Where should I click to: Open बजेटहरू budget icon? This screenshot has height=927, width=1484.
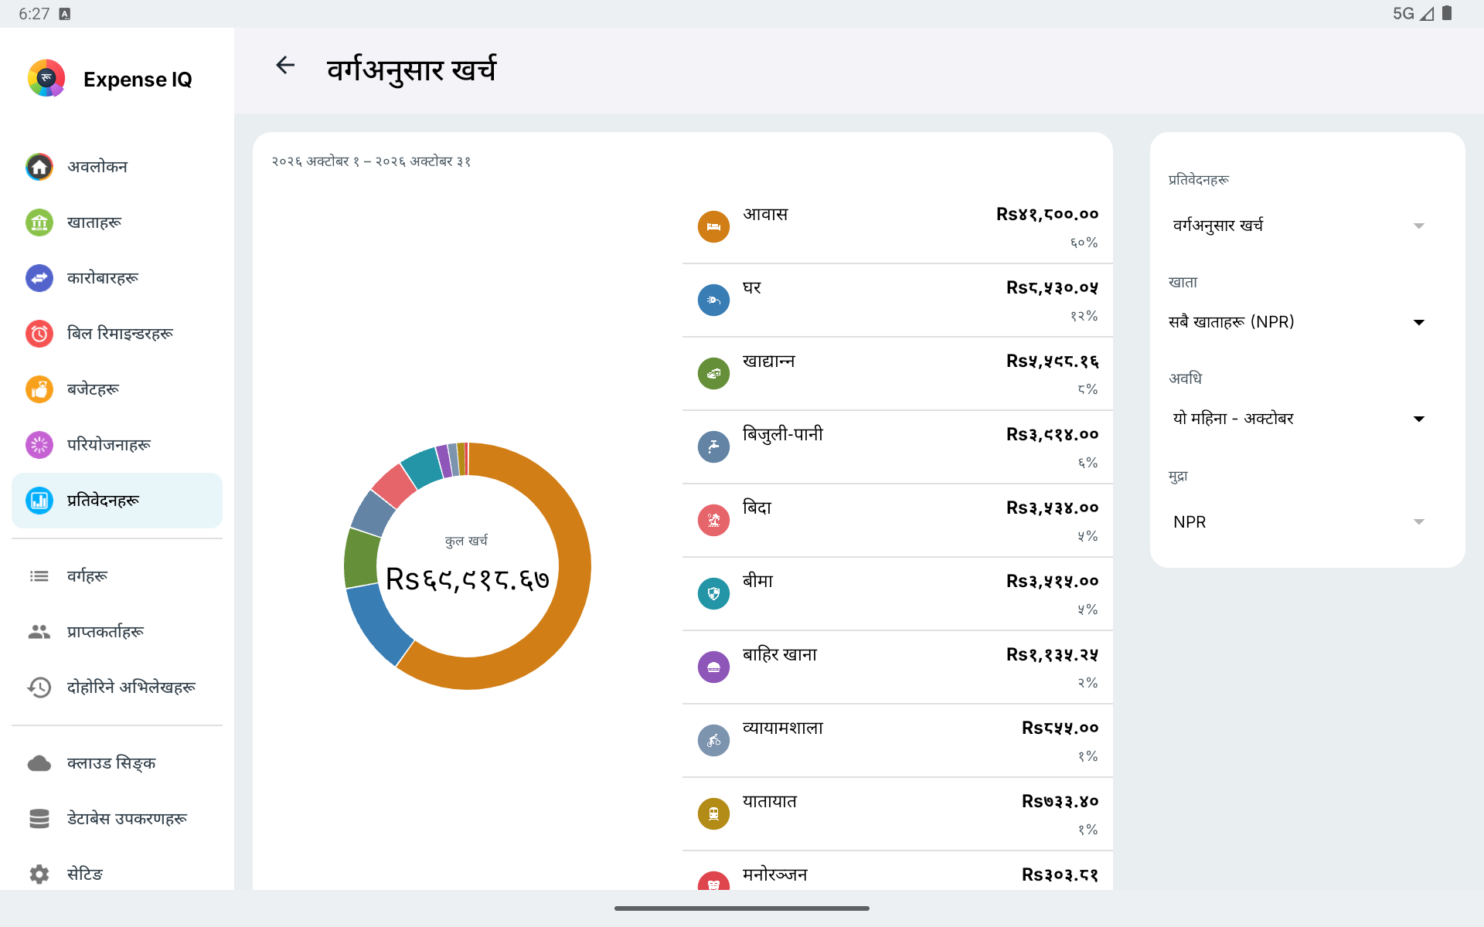(x=39, y=389)
